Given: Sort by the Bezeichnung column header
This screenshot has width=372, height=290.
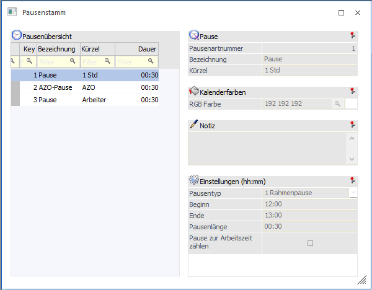Looking at the screenshot, I should [57, 49].
